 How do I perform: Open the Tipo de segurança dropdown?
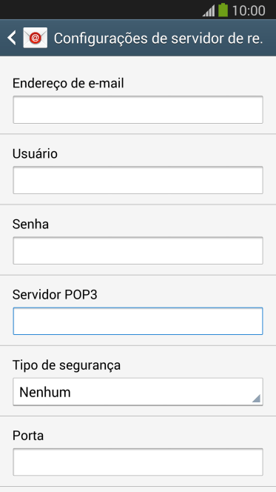(138, 392)
